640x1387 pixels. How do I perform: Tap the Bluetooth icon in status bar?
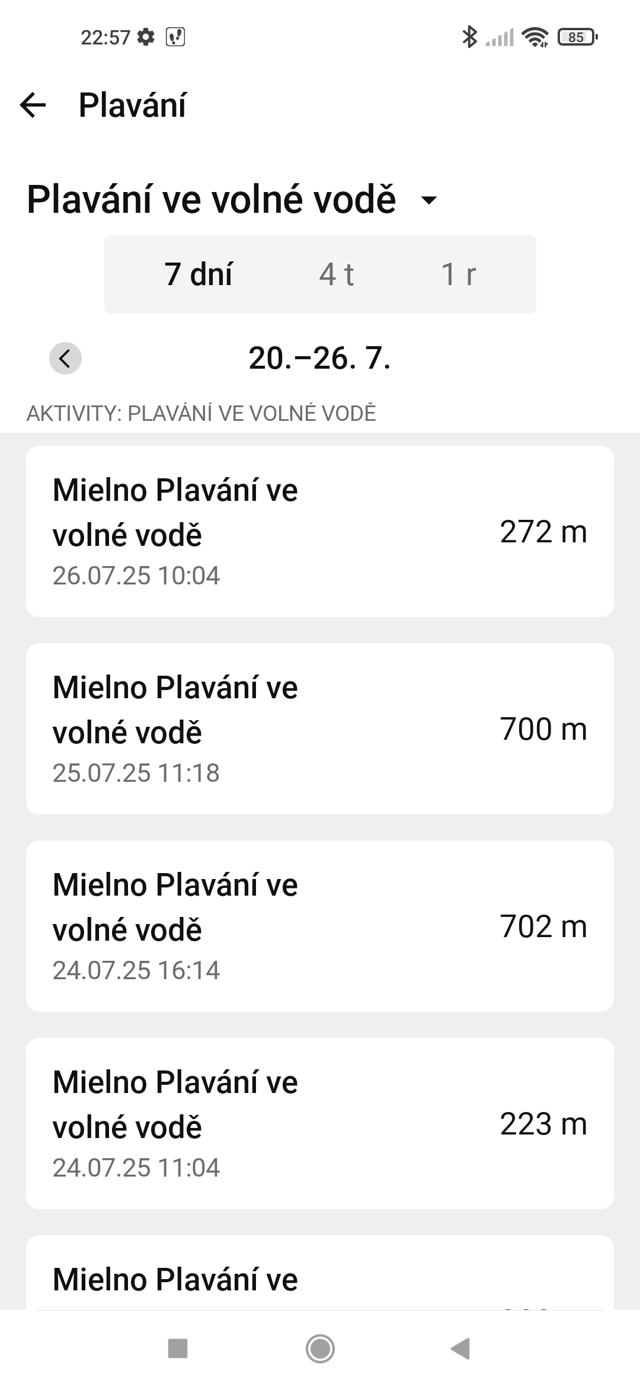[469, 37]
